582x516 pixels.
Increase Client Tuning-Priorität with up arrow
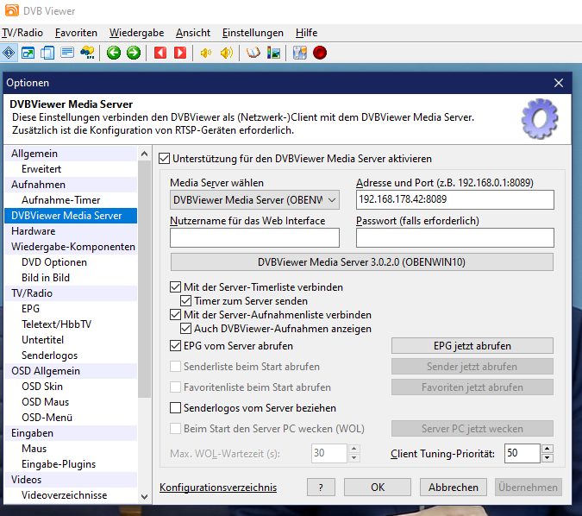point(548,449)
